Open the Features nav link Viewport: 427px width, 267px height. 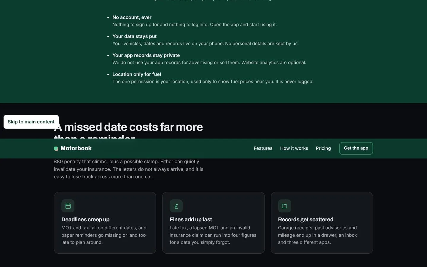click(x=263, y=148)
